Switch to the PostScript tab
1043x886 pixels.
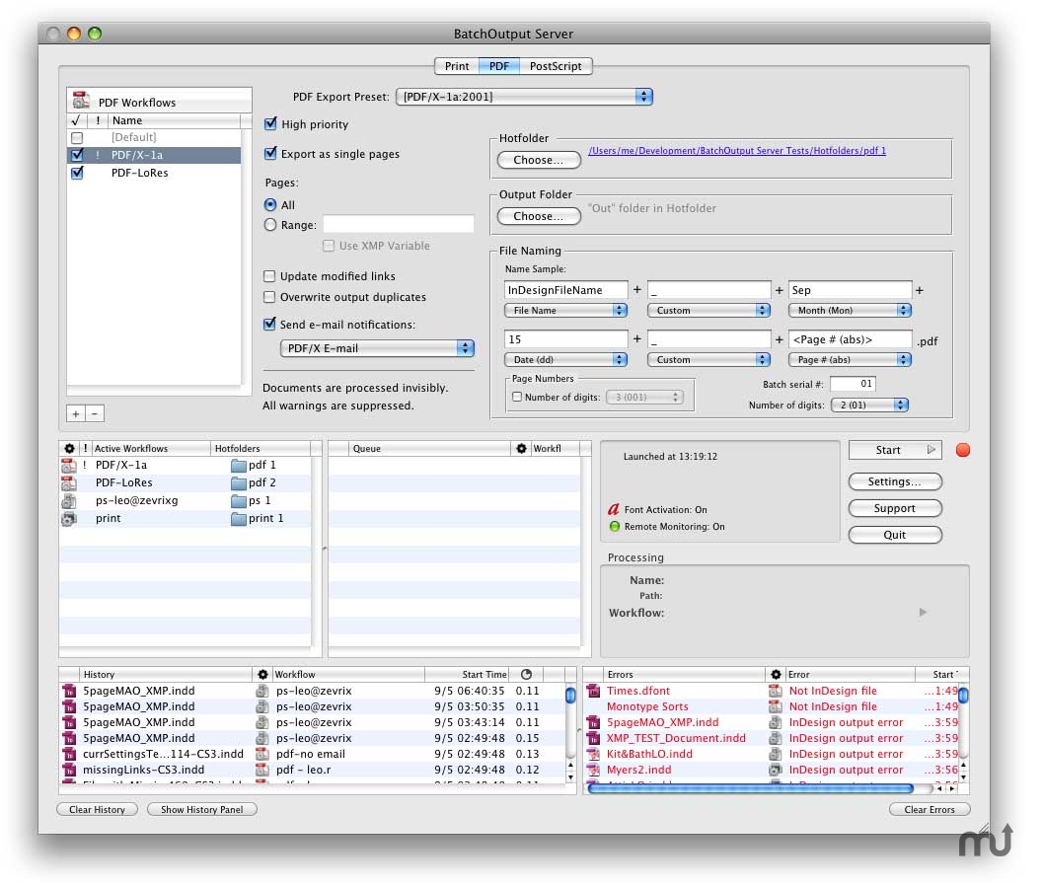pos(556,66)
